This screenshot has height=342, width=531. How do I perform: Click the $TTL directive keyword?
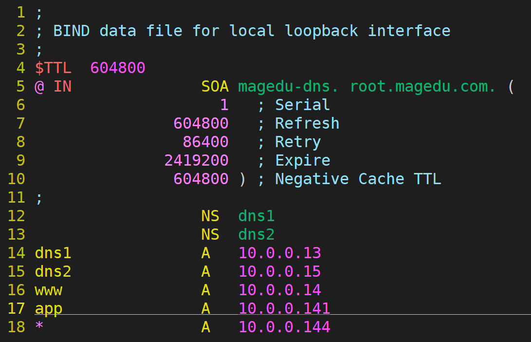point(53,68)
